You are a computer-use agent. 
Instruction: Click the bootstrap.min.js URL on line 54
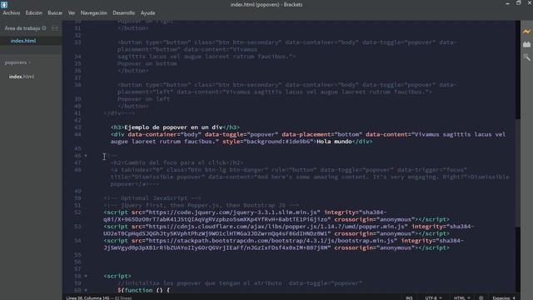pyautogui.click(x=271, y=241)
